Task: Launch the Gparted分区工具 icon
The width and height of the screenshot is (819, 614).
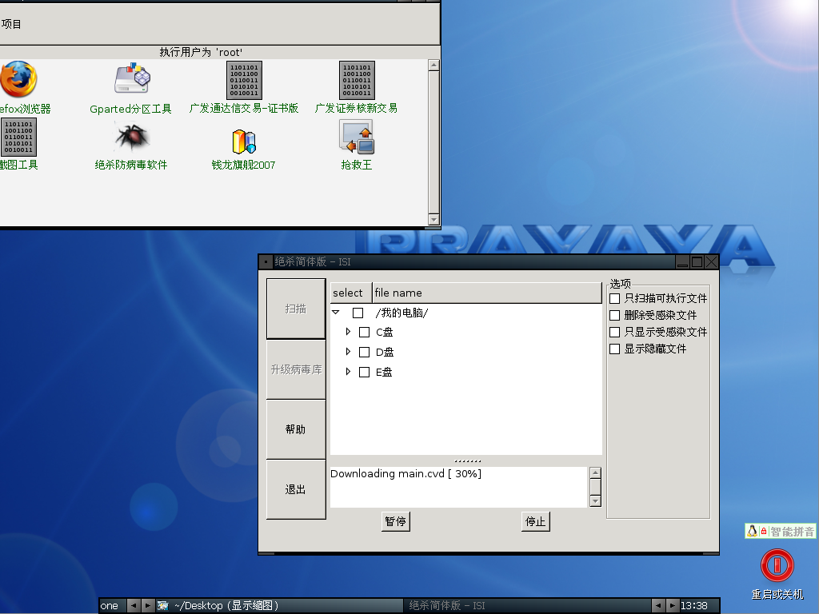Action: pos(132,78)
